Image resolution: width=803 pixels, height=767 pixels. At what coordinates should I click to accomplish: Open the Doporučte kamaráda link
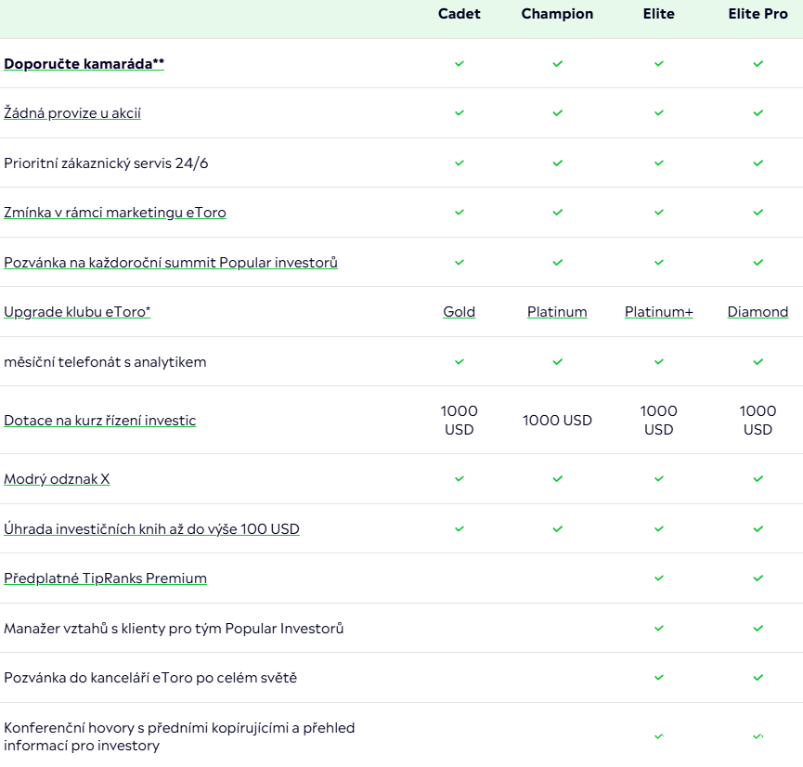click(84, 64)
